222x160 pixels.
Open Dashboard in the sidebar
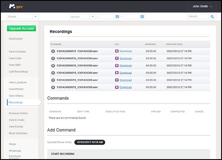coord(15,39)
